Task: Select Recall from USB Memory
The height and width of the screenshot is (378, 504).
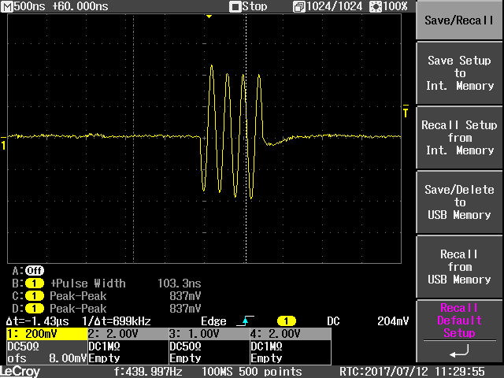Action: (459, 267)
